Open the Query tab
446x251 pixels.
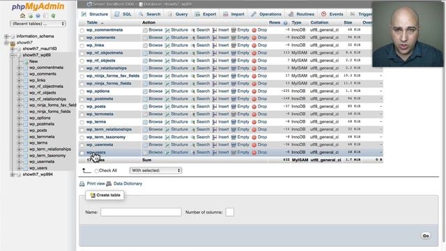[x=178, y=14]
